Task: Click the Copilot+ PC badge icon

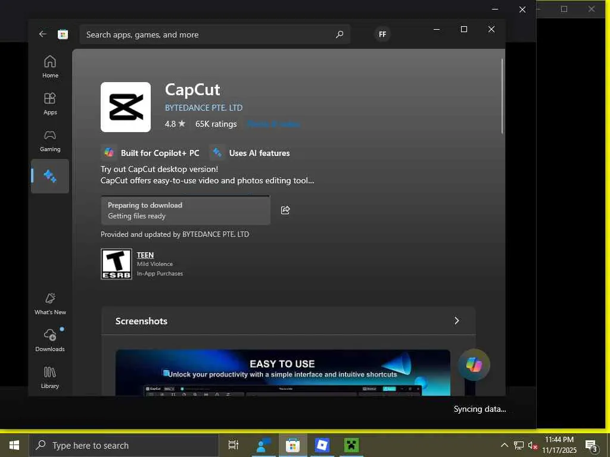Action: [x=109, y=153]
